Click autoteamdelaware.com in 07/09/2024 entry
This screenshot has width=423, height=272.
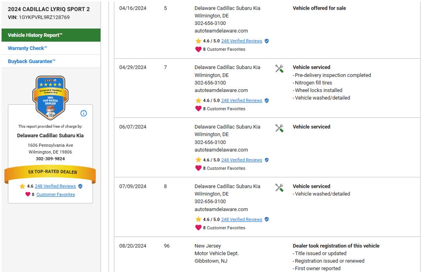click(221, 209)
